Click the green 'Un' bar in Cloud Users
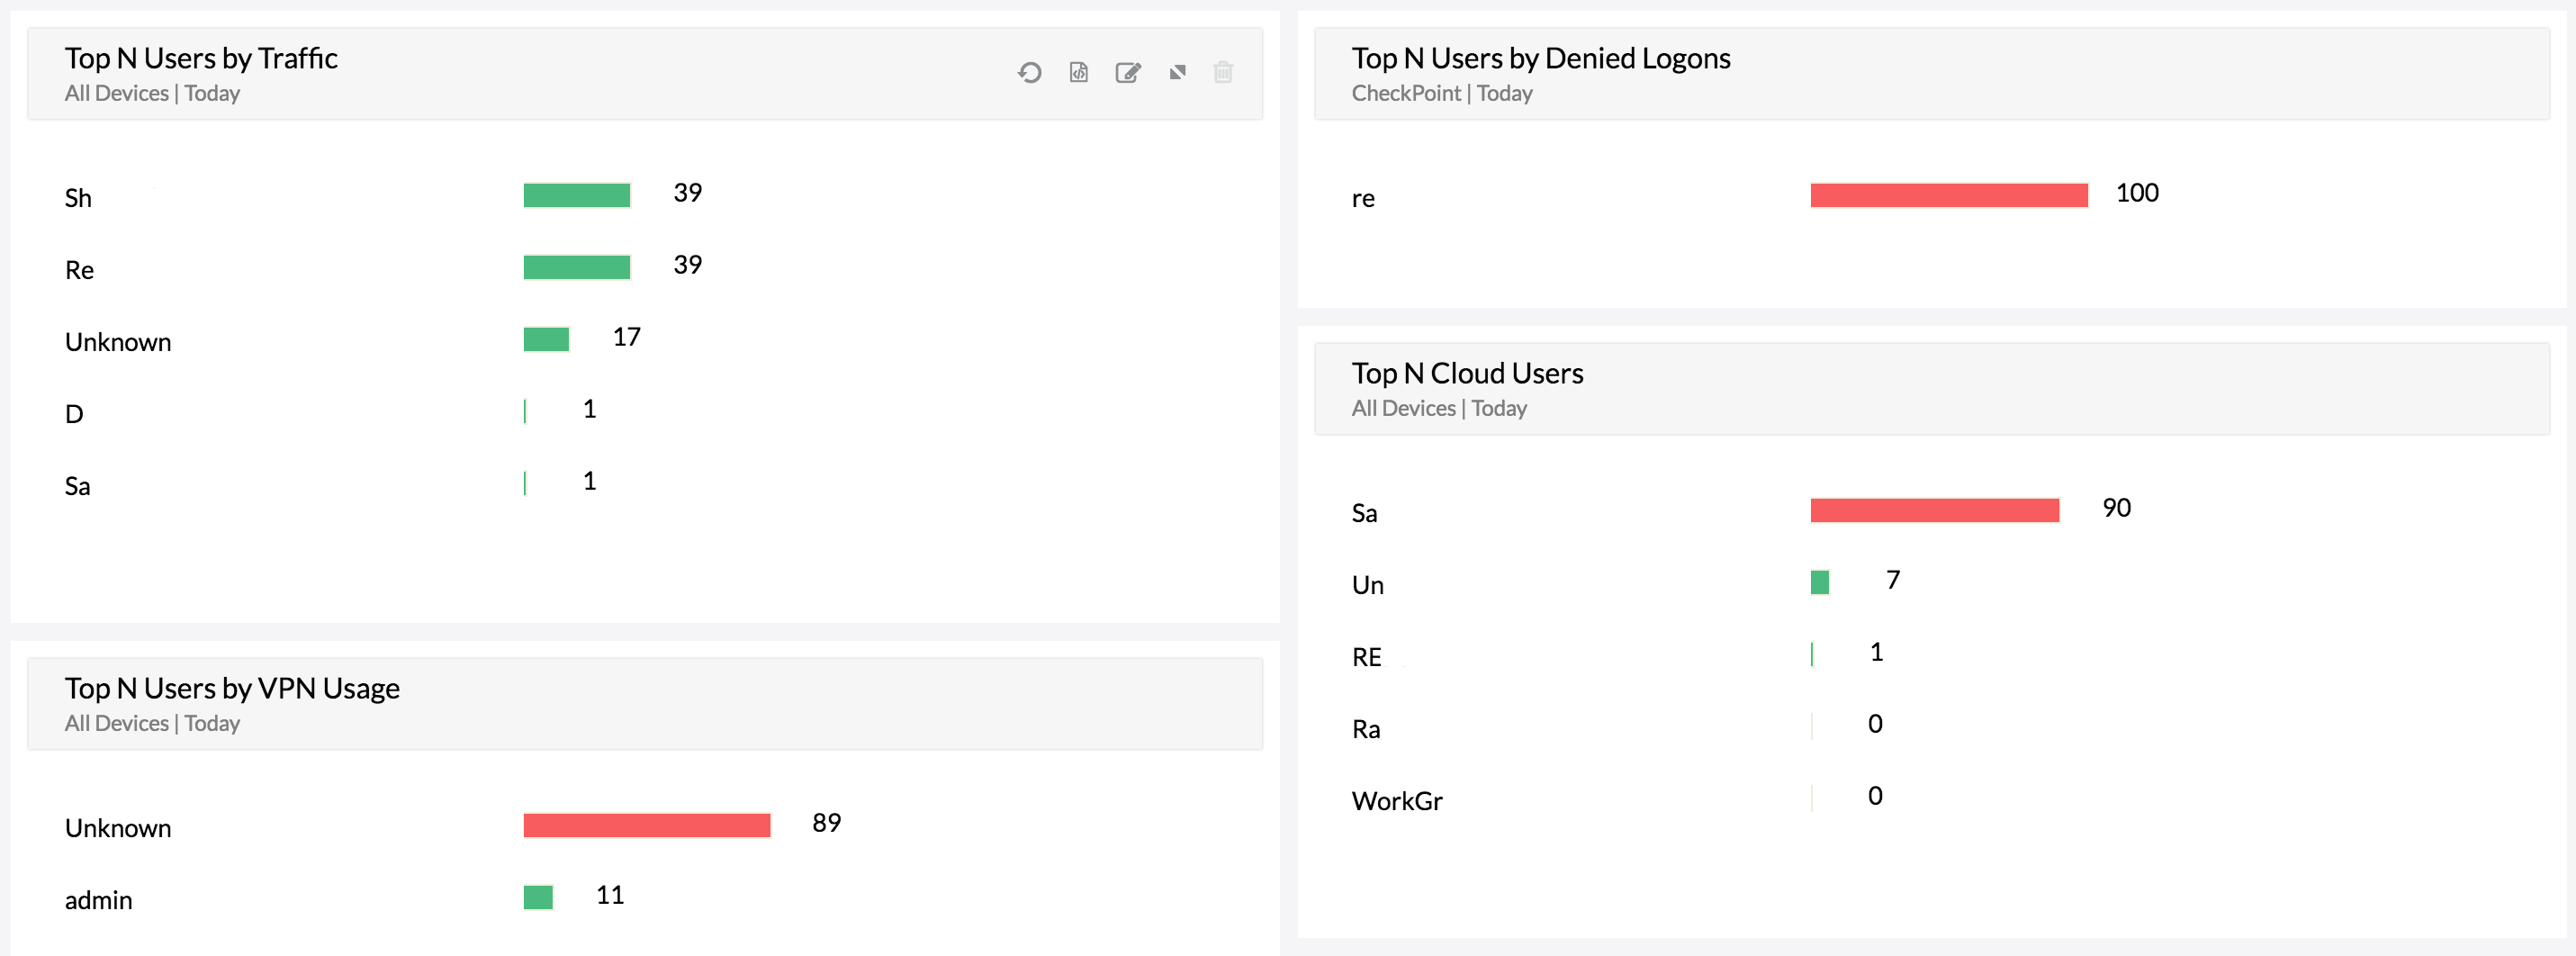Viewport: 2576px width, 956px height. [x=1819, y=581]
